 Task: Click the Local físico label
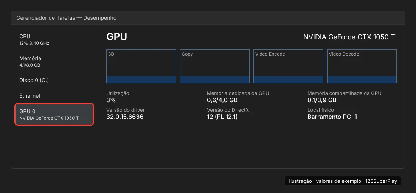tap(321, 110)
